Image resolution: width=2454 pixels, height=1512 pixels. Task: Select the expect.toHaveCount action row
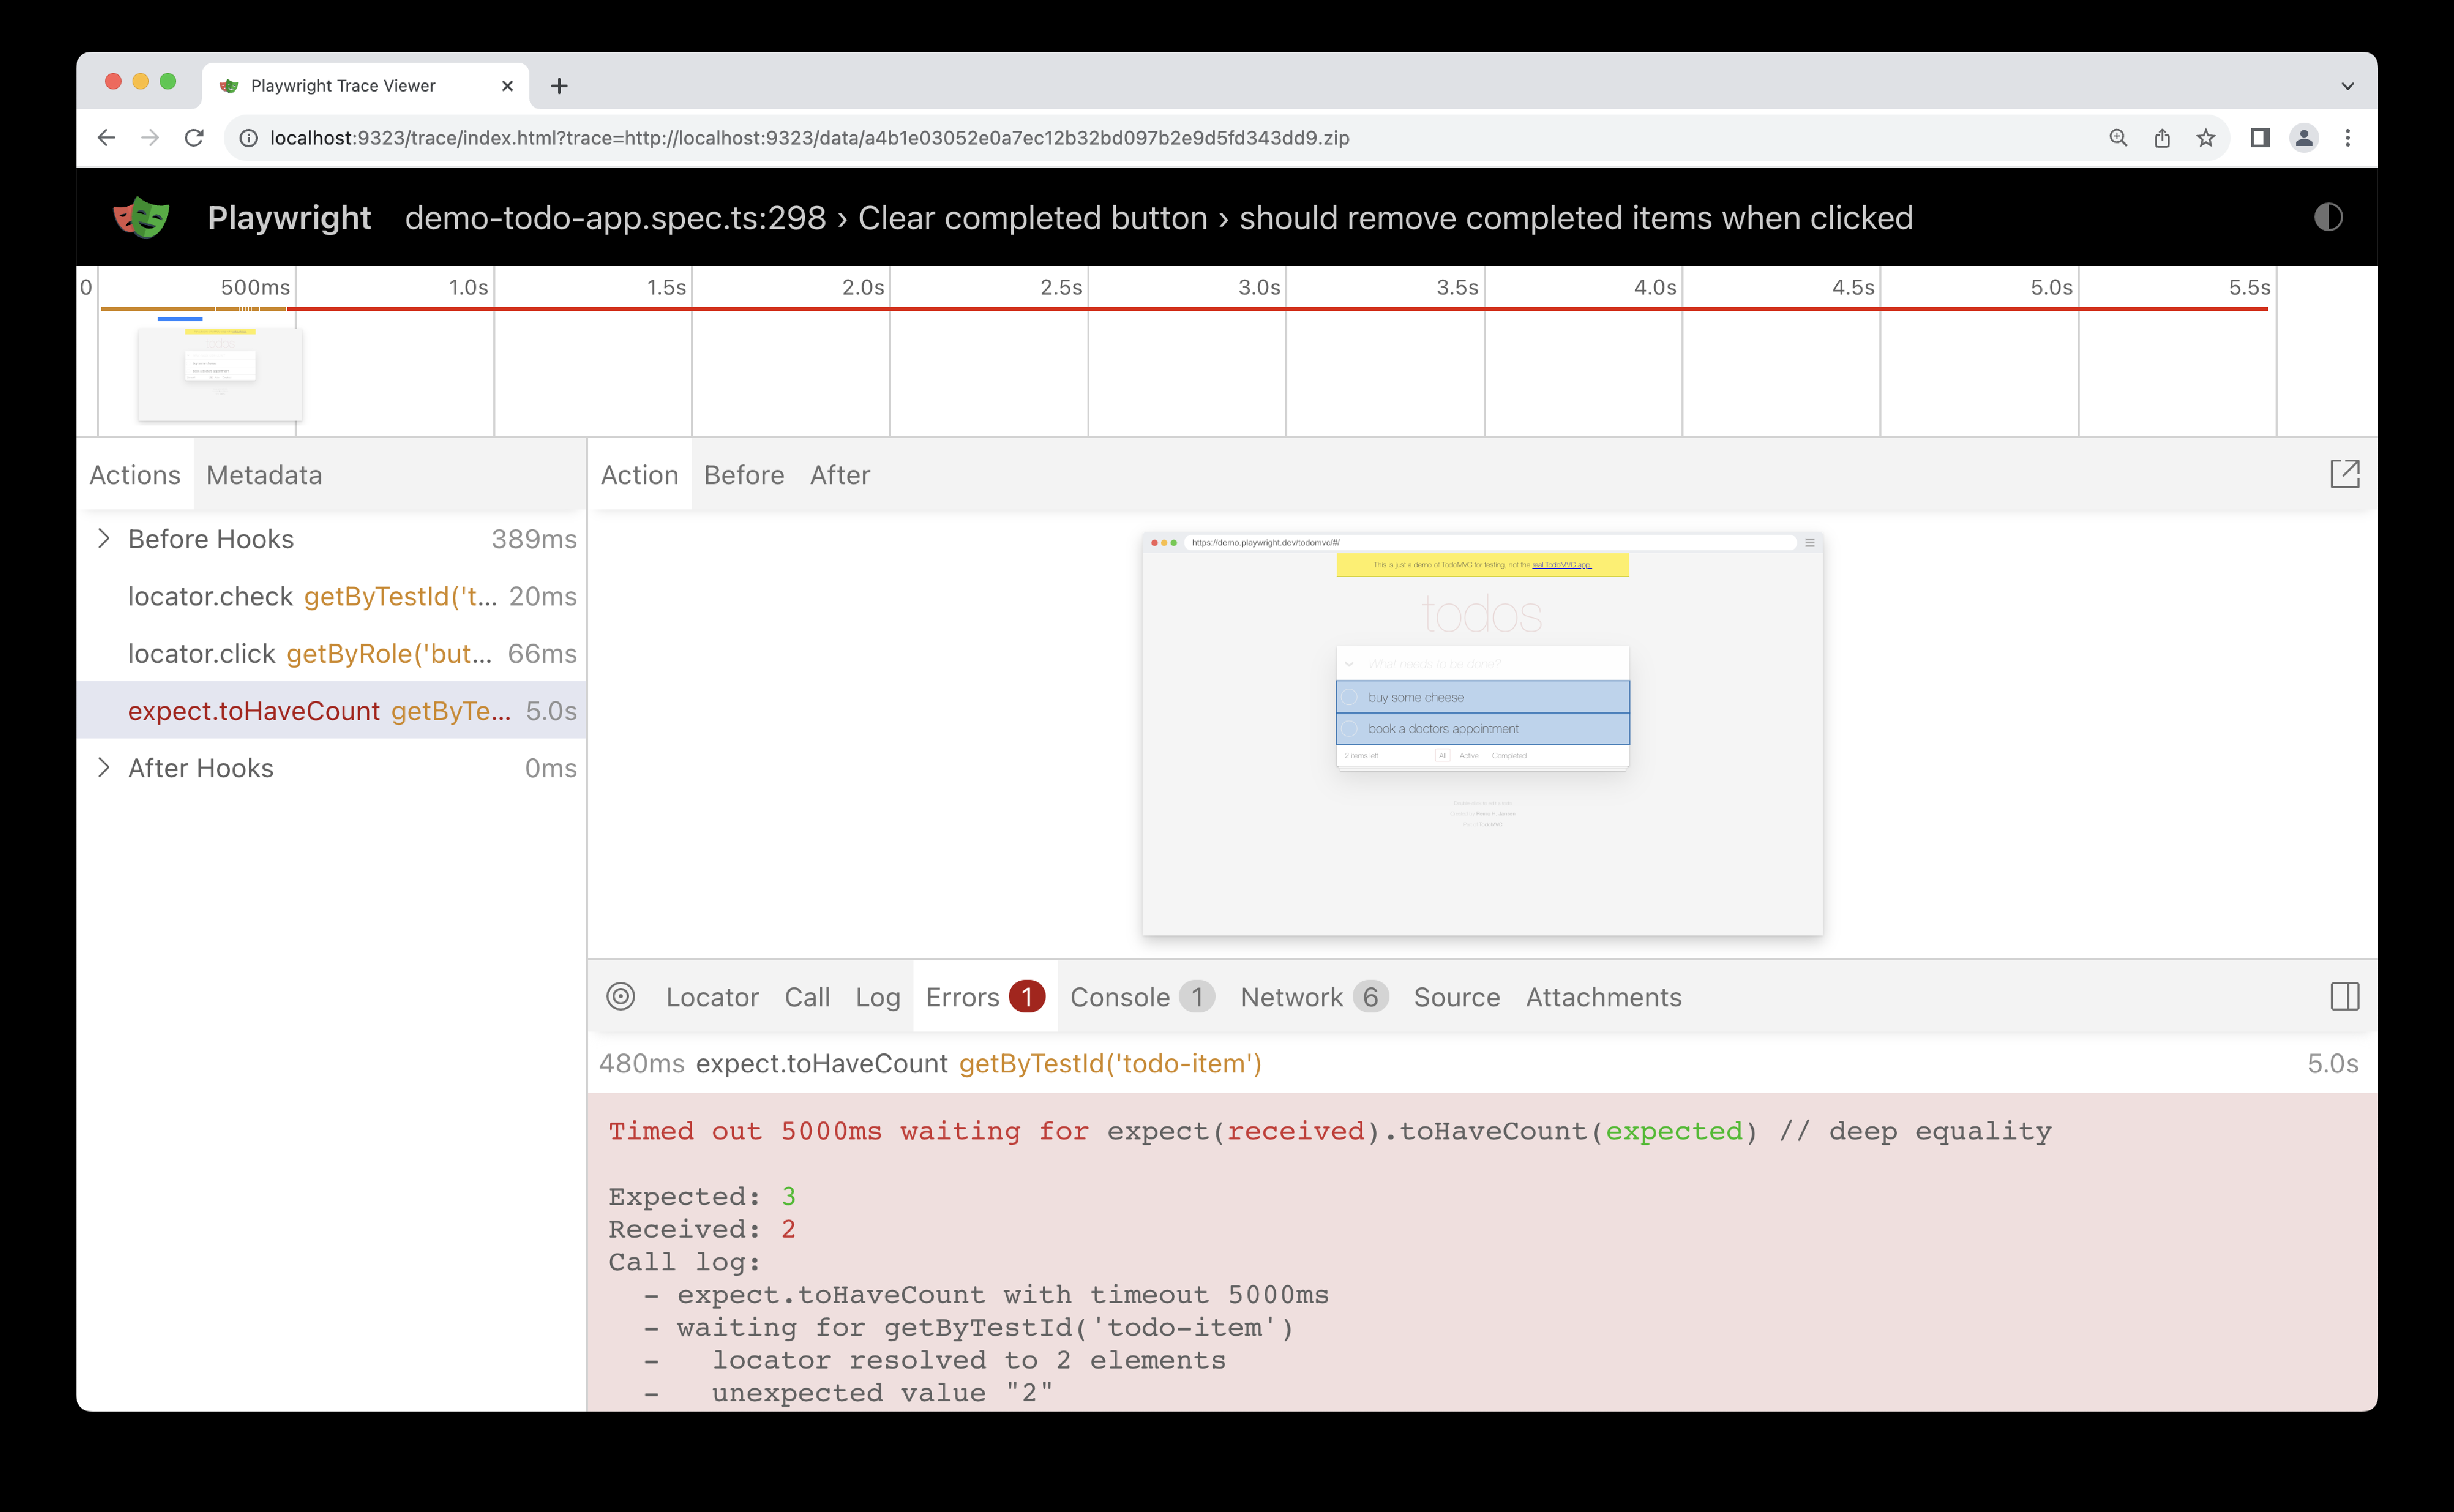tap(332, 710)
